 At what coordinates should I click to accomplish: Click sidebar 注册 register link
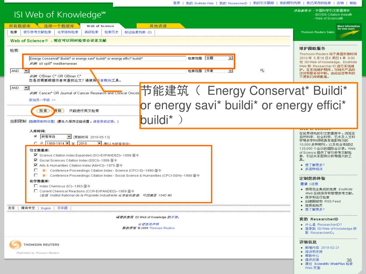coord(315,184)
